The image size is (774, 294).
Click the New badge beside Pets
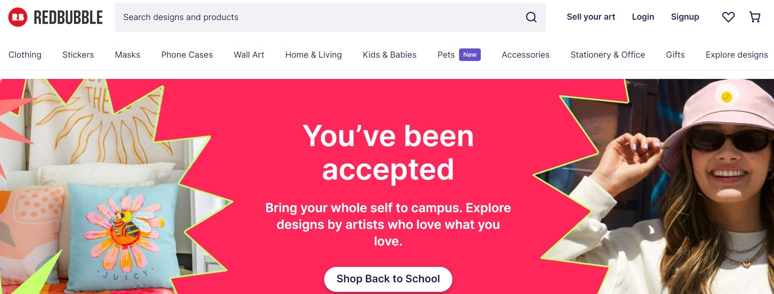coord(469,55)
